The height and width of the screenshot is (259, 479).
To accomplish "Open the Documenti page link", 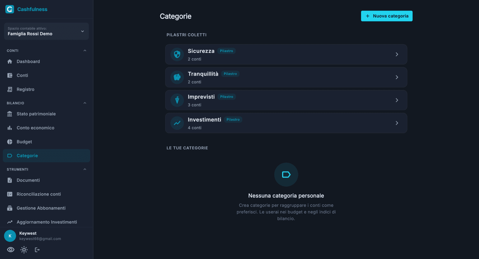I will click(x=46, y=180).
